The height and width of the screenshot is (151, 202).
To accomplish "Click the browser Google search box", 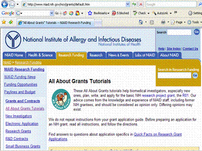I will click(171, 4).
